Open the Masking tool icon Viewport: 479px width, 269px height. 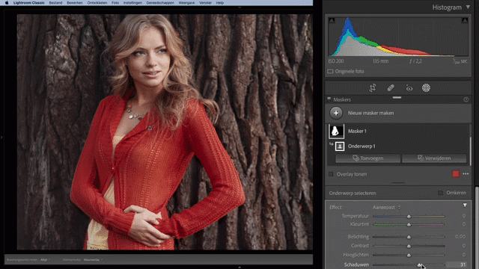[x=426, y=88]
